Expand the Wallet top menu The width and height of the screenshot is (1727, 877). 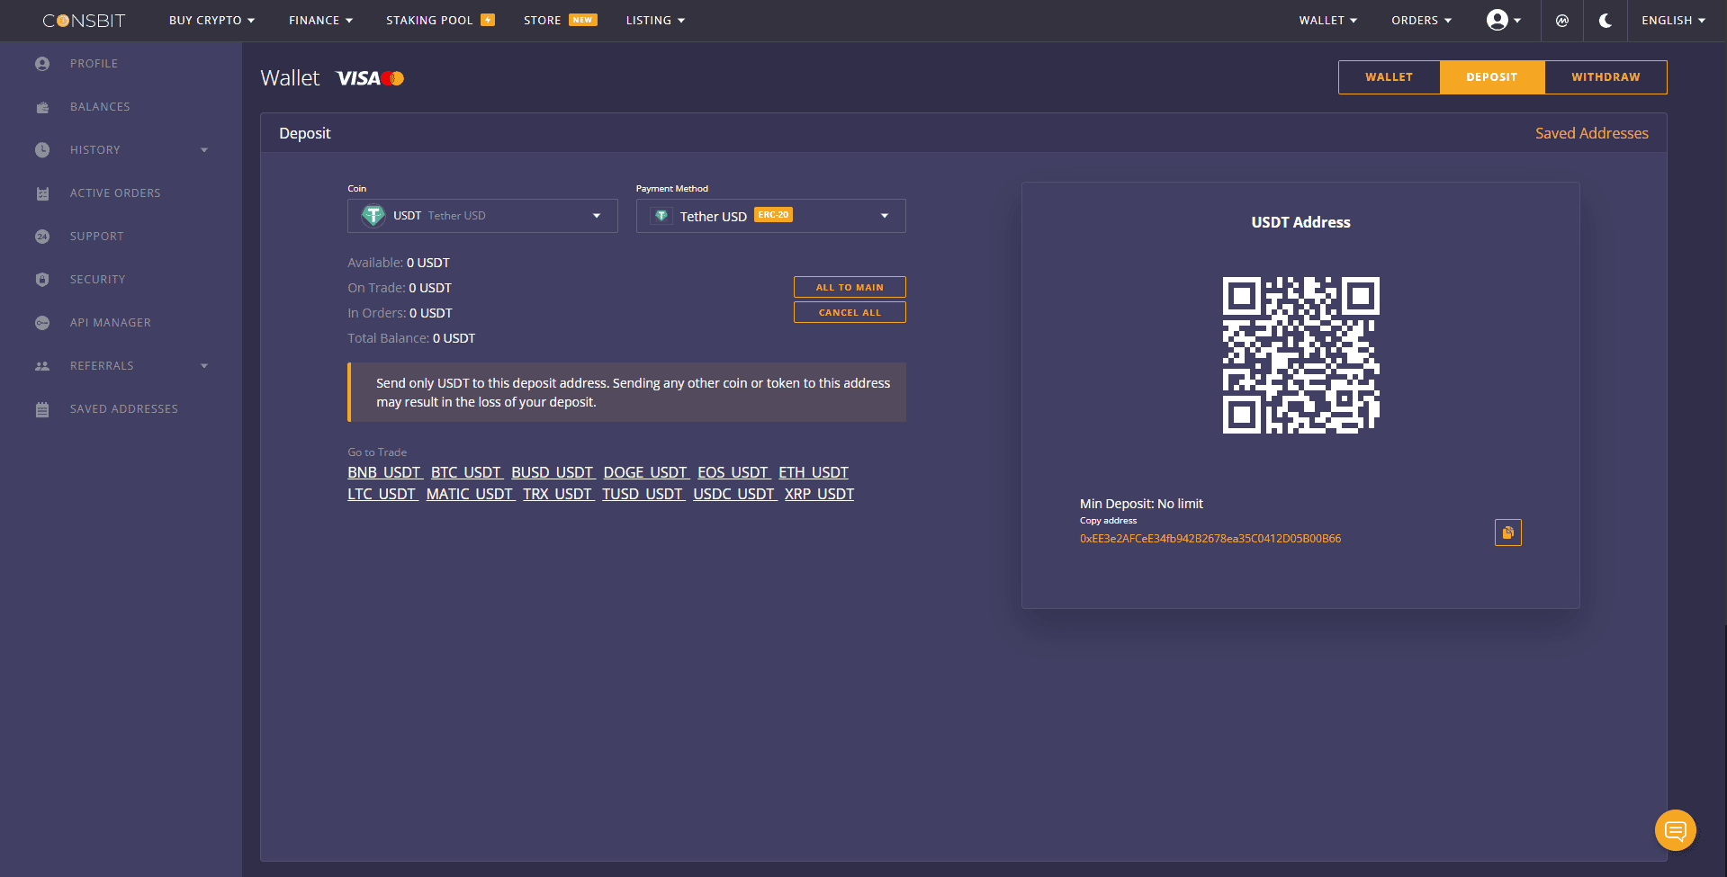point(1327,20)
